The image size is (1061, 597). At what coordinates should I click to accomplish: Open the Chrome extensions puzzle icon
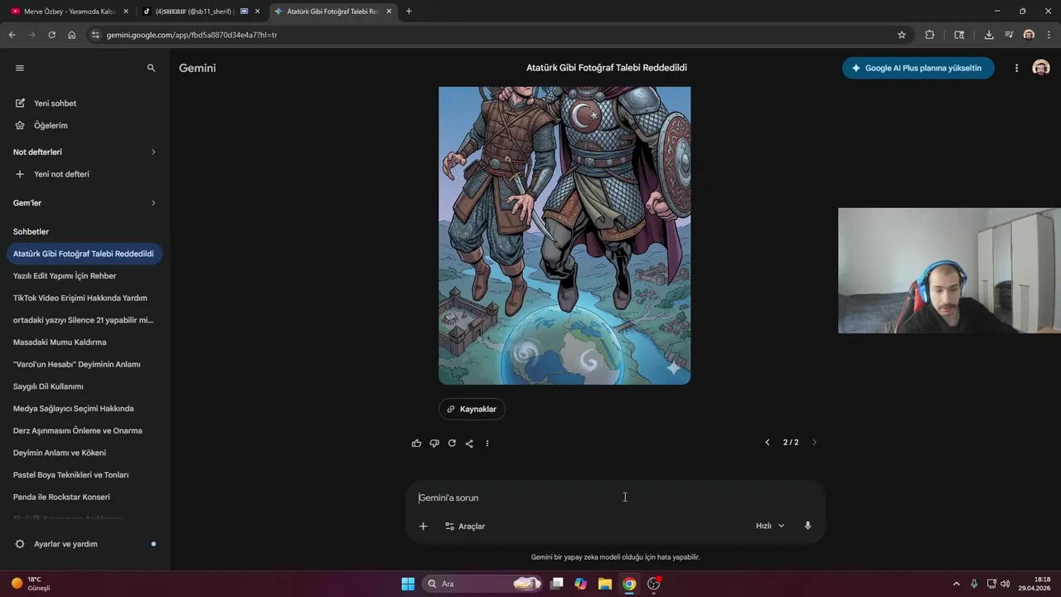[x=929, y=35]
